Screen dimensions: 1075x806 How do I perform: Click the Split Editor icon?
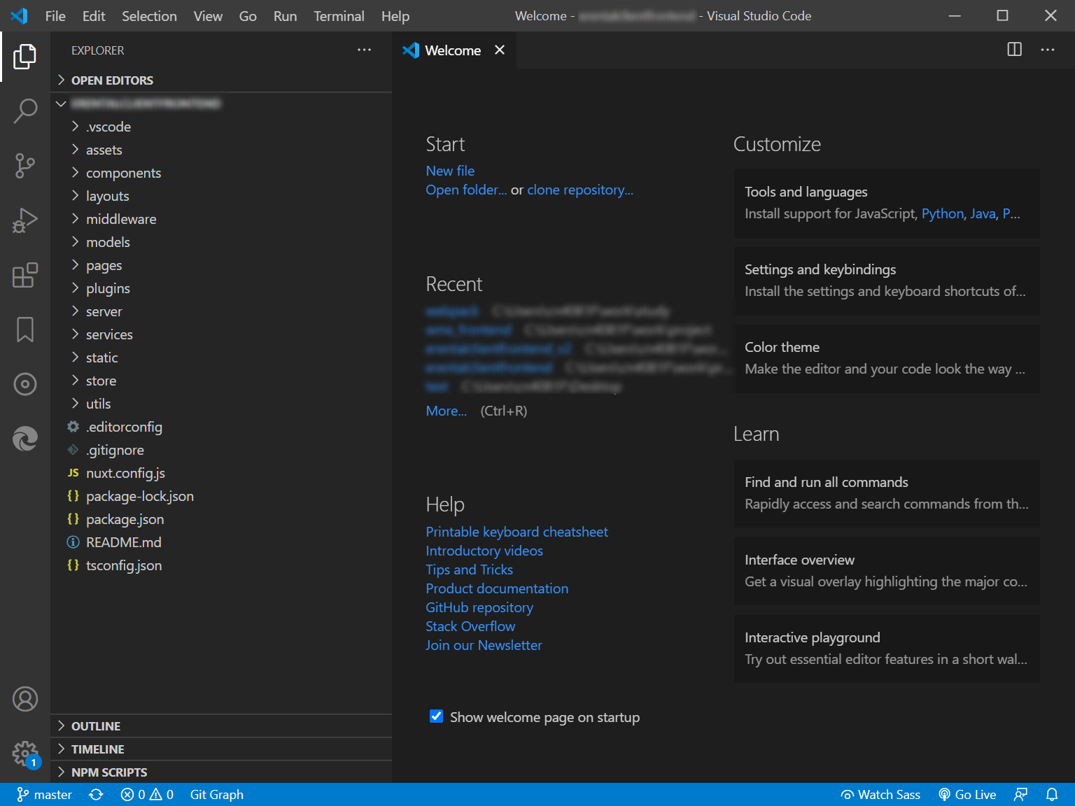click(1013, 50)
